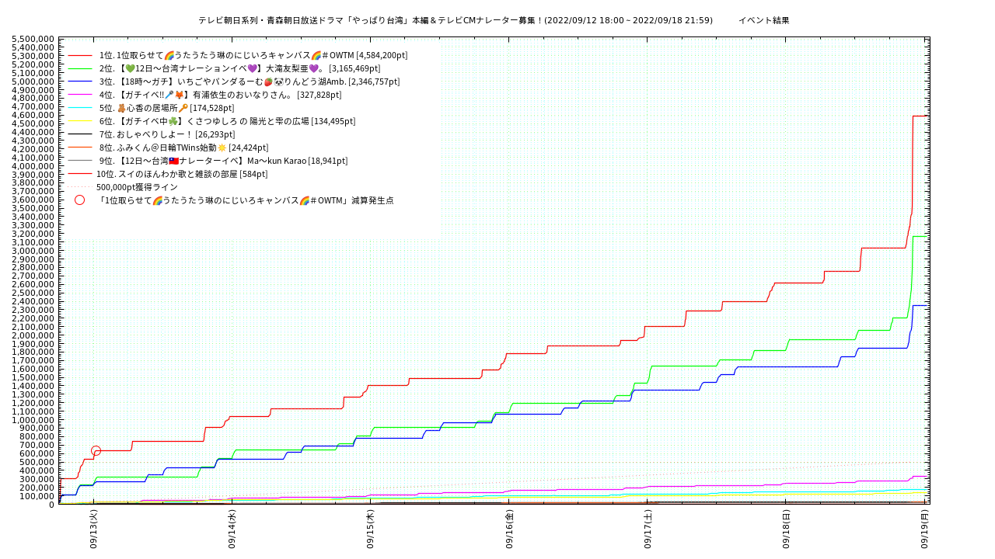
Task: Click the 09/16(金) date label on x-axis
Action: click(510, 529)
